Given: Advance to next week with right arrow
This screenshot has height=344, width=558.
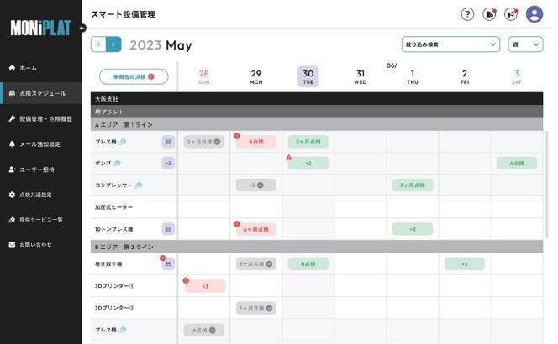Looking at the screenshot, I should [114, 44].
